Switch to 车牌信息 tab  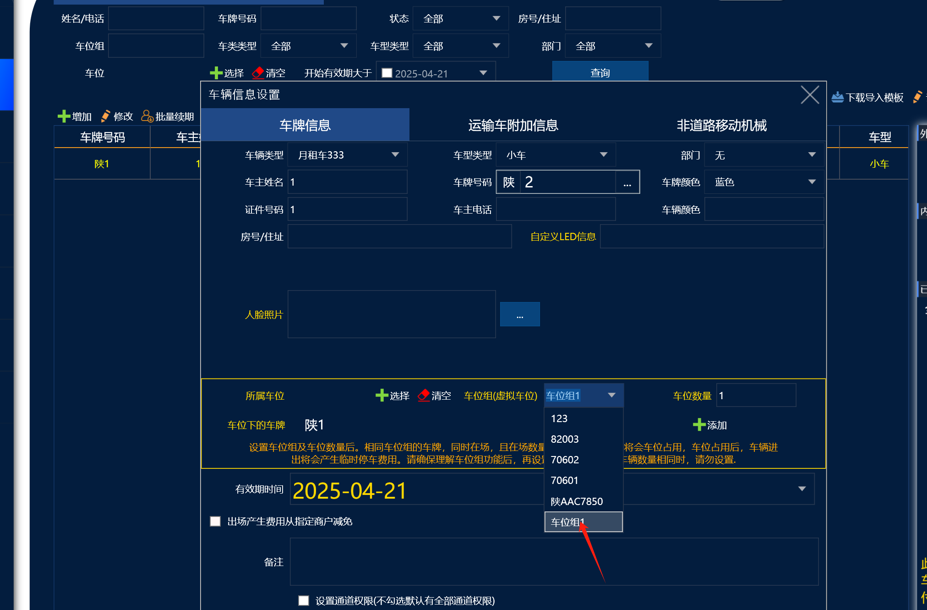point(305,125)
